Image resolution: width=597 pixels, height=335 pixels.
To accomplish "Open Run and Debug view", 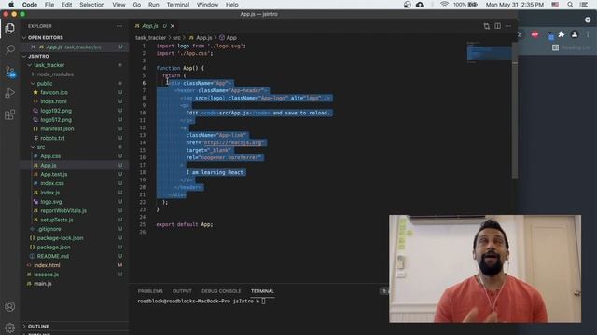I will [10, 93].
